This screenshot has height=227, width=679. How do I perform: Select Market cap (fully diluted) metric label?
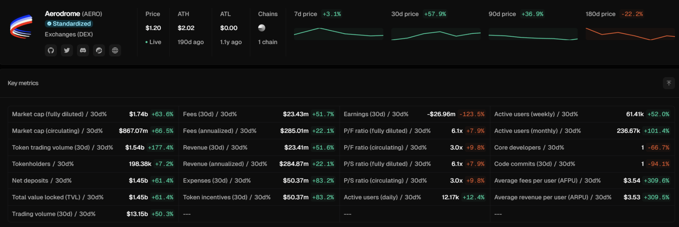(x=59, y=114)
